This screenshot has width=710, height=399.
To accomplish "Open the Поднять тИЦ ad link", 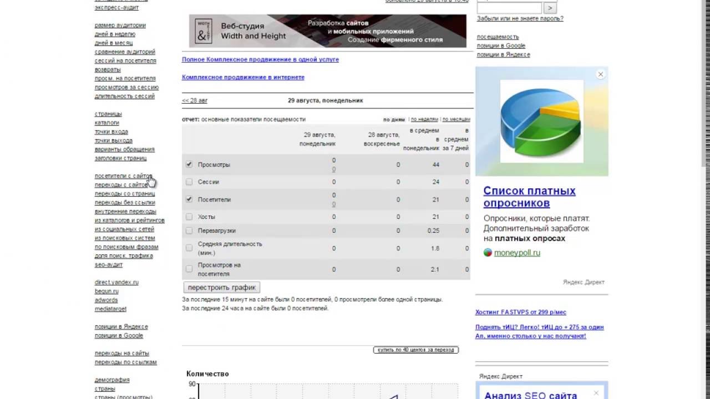I will point(539,331).
